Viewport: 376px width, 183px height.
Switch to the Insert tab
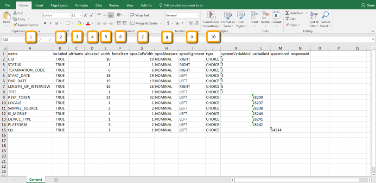coord(39,5)
